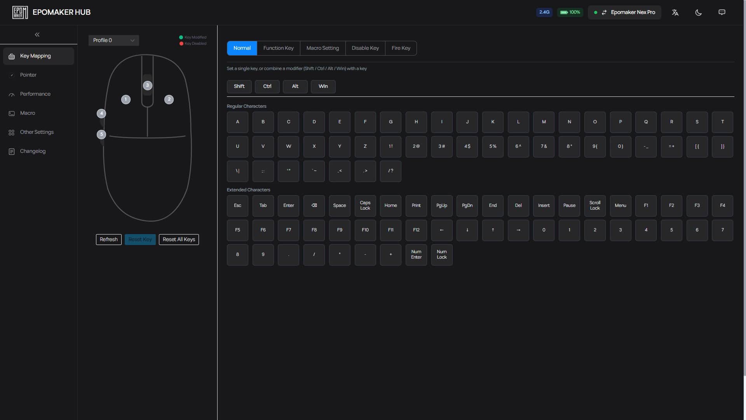Select side button 4 marker
Viewport: 746px width, 420px height.
101,114
